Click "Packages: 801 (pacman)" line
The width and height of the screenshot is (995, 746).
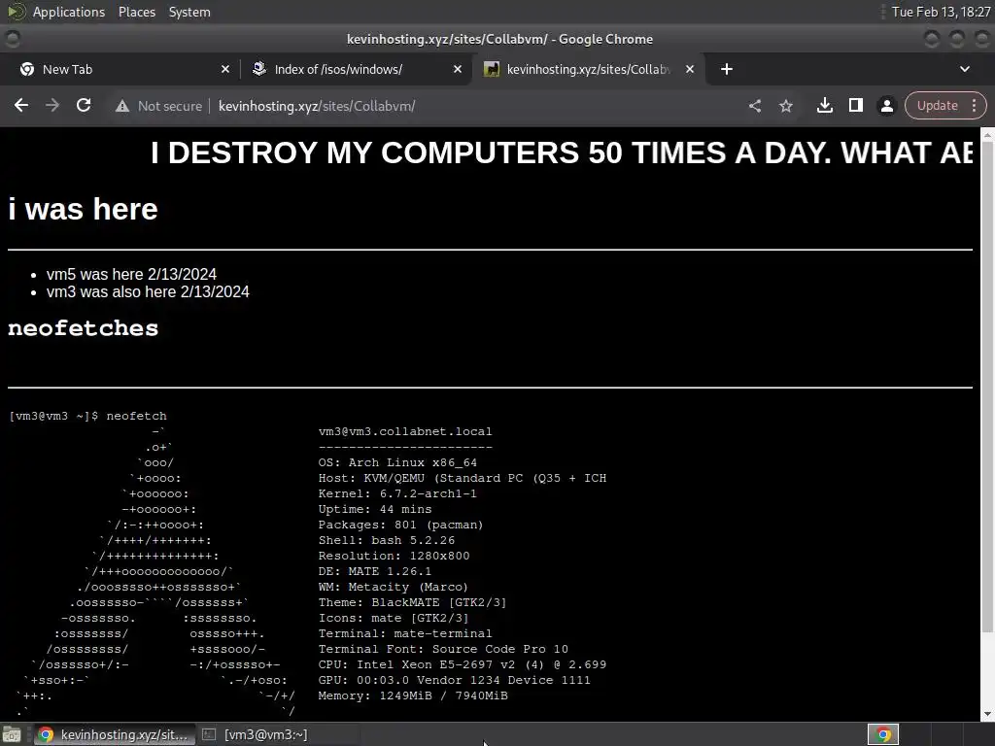tap(400, 525)
